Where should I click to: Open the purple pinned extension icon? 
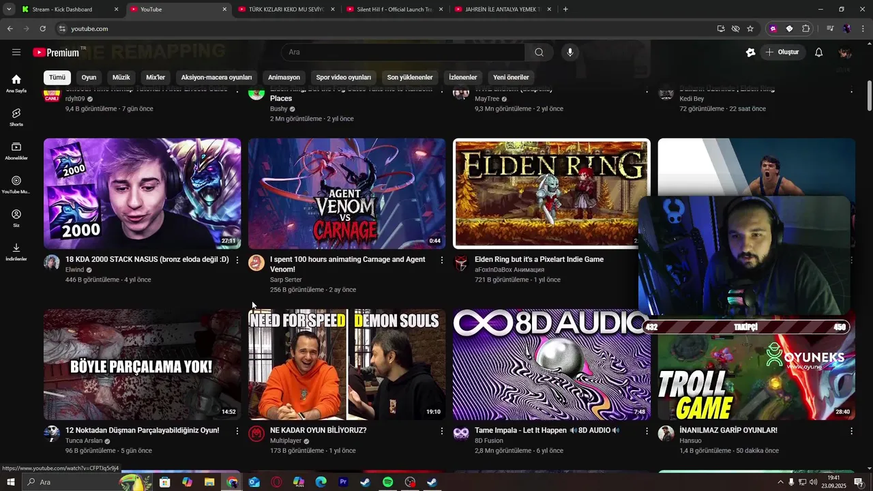click(x=773, y=29)
